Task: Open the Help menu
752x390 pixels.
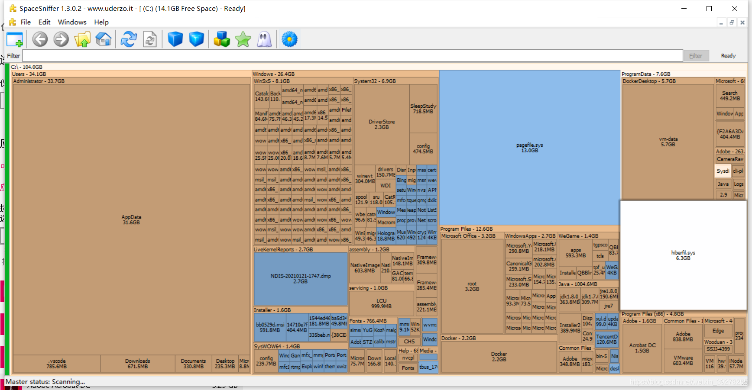Action: 101,22
